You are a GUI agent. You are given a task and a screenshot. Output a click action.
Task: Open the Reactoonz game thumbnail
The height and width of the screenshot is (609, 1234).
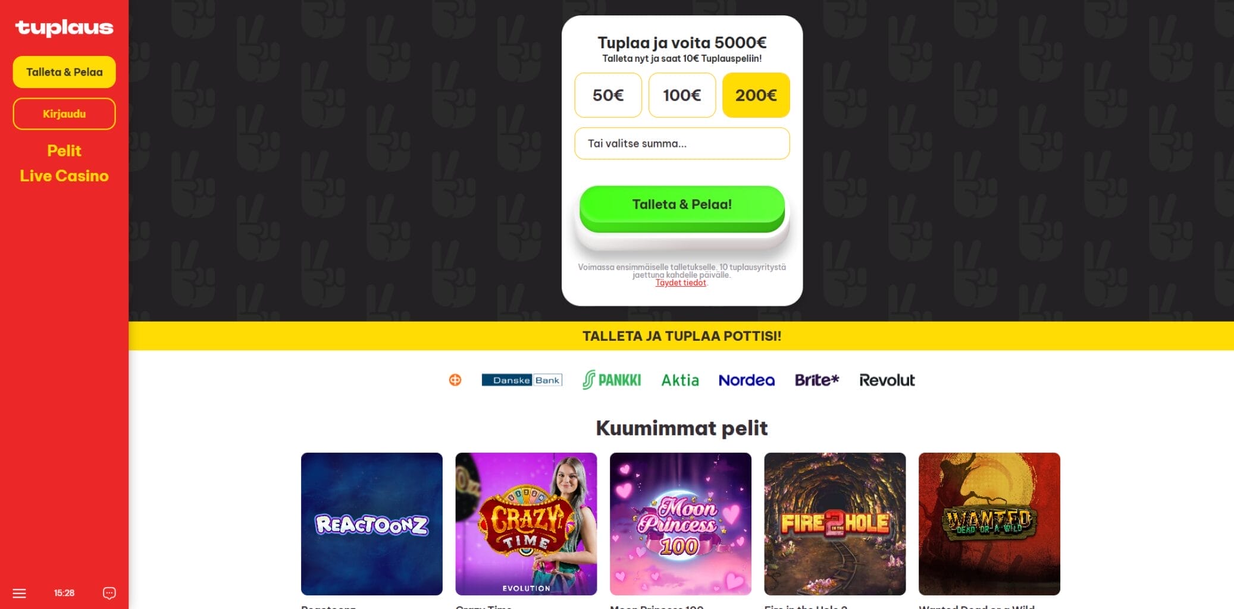tap(372, 524)
